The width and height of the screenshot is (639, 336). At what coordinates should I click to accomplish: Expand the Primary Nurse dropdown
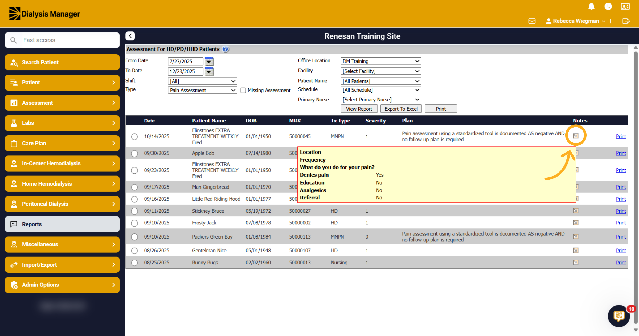381,100
